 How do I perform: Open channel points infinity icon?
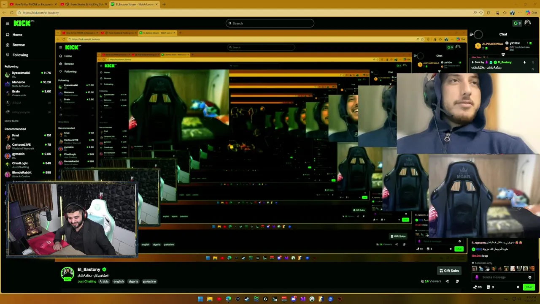[478, 287]
